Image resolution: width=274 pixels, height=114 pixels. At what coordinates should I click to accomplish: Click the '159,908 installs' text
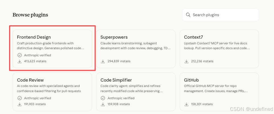coord(119,104)
